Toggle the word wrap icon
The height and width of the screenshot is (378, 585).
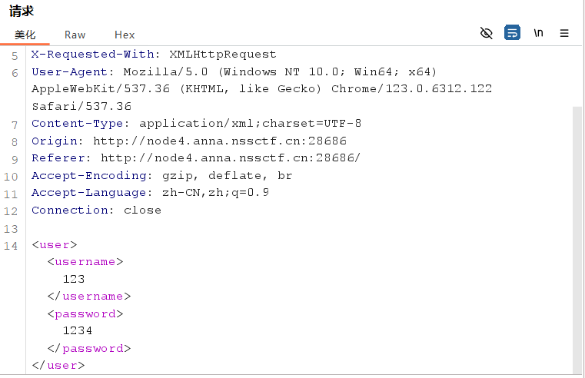point(512,33)
